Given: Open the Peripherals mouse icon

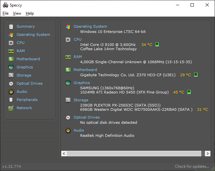Looking at the screenshot, I should tap(11, 100).
